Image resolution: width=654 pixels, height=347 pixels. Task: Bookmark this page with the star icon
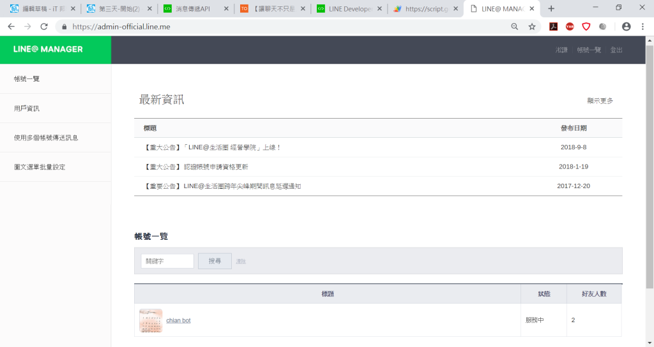532,27
